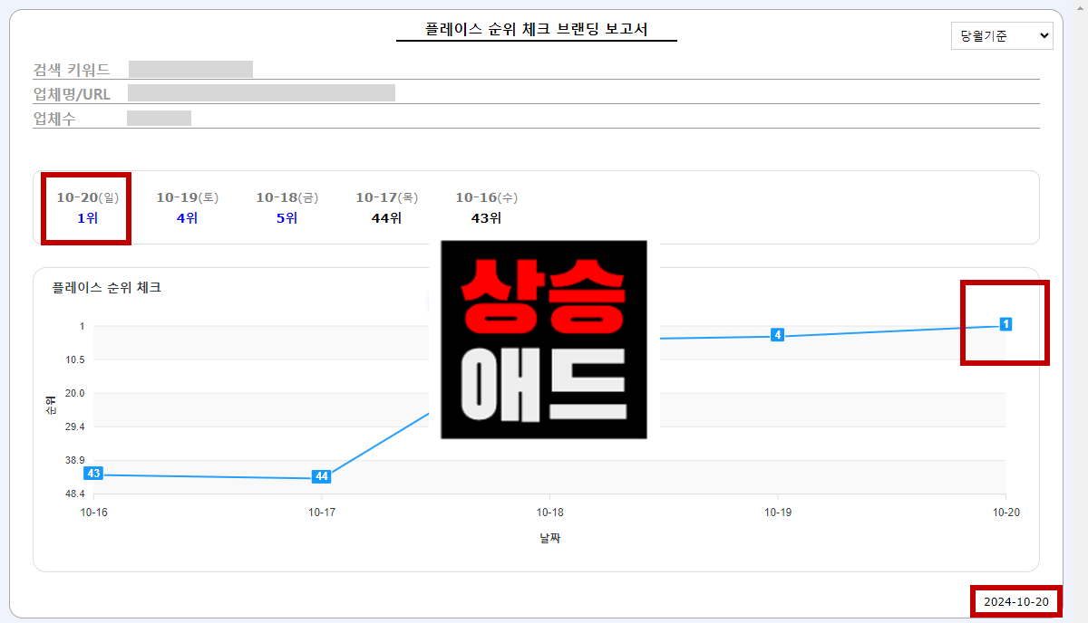Open the 당월기준 period dropdown
1088x623 pixels.
point(1002,36)
